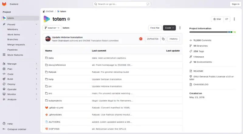Open the master branch dropdown

(52, 28)
